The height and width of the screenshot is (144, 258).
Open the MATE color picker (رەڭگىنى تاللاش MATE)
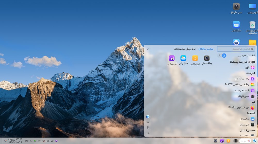tap(252, 84)
